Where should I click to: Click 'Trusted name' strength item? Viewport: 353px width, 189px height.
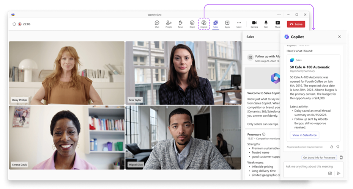tap(260, 152)
